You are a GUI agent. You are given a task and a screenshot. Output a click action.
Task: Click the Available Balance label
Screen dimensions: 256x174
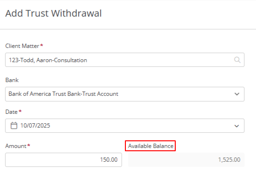(x=151, y=146)
